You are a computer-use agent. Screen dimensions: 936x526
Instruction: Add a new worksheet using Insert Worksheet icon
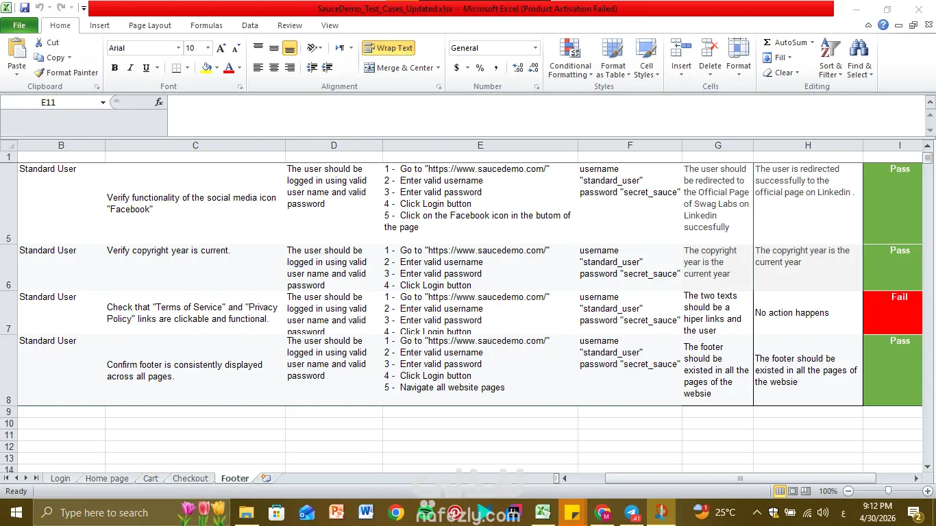coord(266,478)
